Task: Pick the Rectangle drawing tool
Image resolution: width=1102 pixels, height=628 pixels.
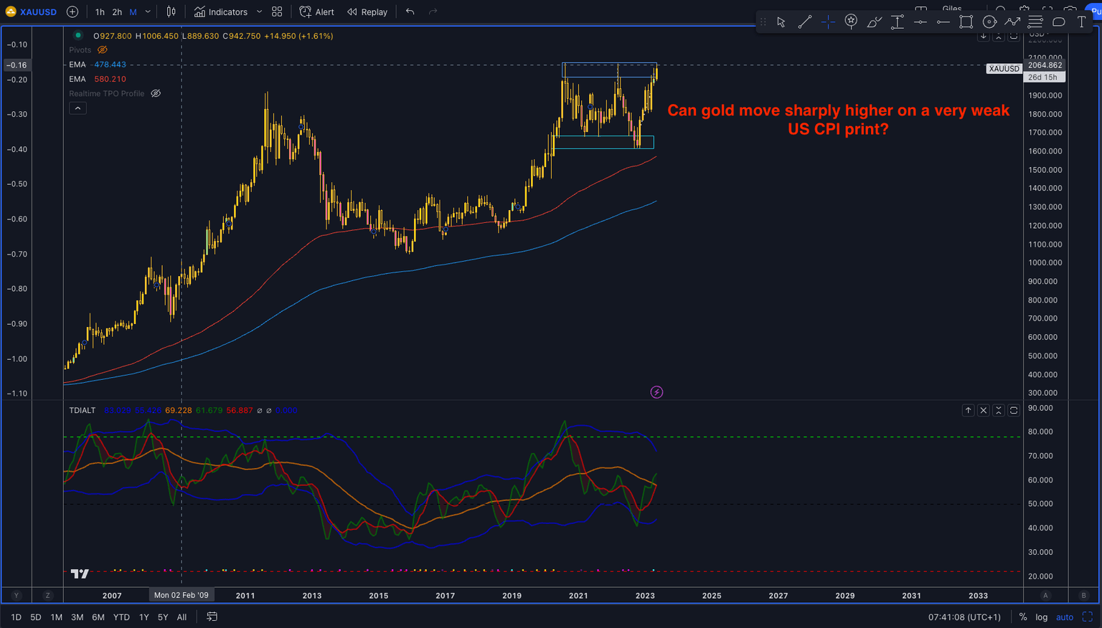Action: [x=966, y=22]
